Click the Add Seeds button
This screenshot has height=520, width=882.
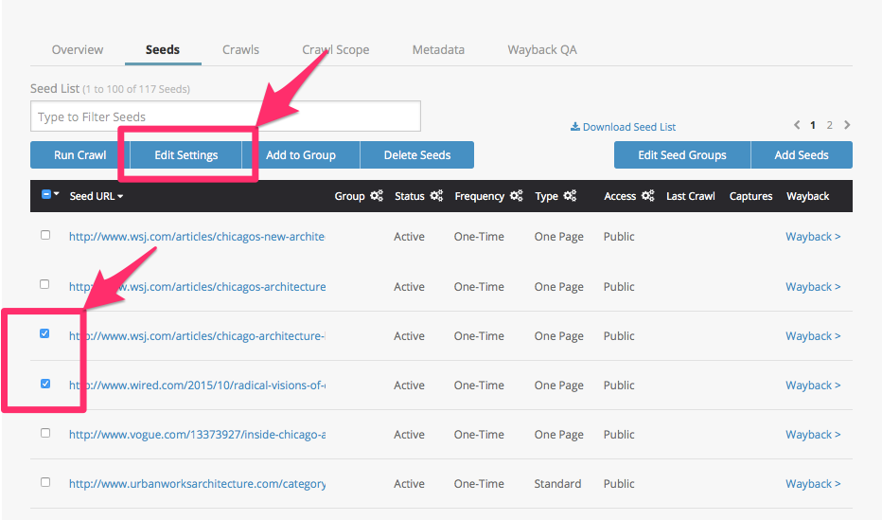point(801,155)
